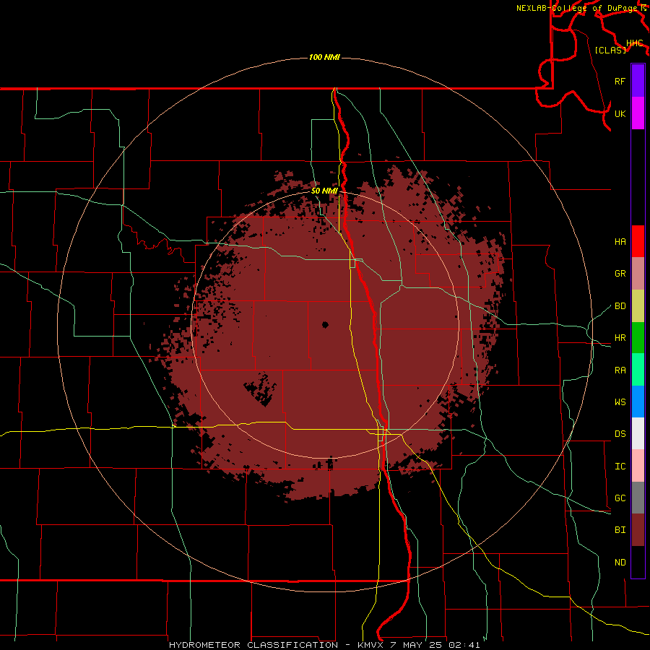Click the black gap patch southwest of radar
650x650 pixels.
[x=261, y=389]
